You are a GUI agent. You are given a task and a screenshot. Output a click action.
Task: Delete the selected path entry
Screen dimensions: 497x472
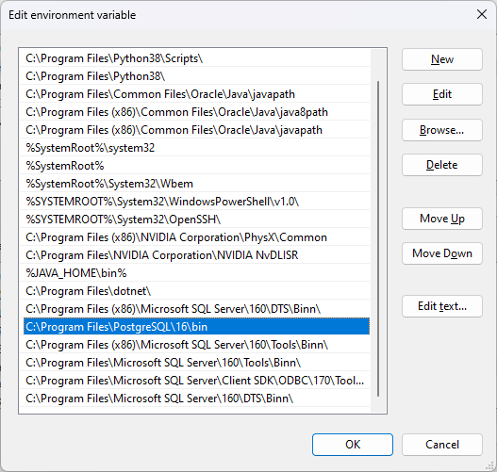tap(442, 165)
